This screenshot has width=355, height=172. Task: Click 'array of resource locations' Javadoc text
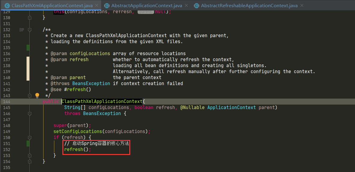pyautogui.click(x=149, y=54)
